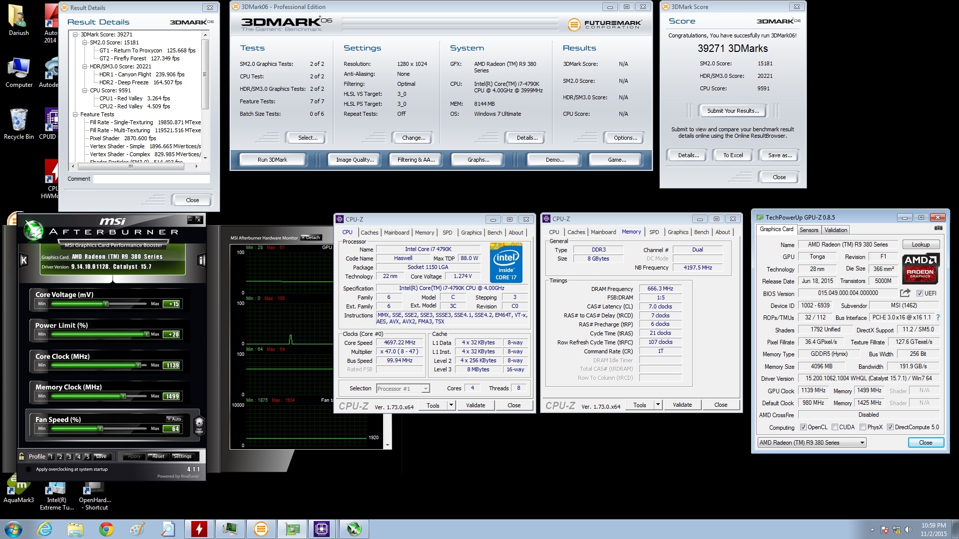Toggle the DirectCompute 5.0 checkbox

click(890, 427)
